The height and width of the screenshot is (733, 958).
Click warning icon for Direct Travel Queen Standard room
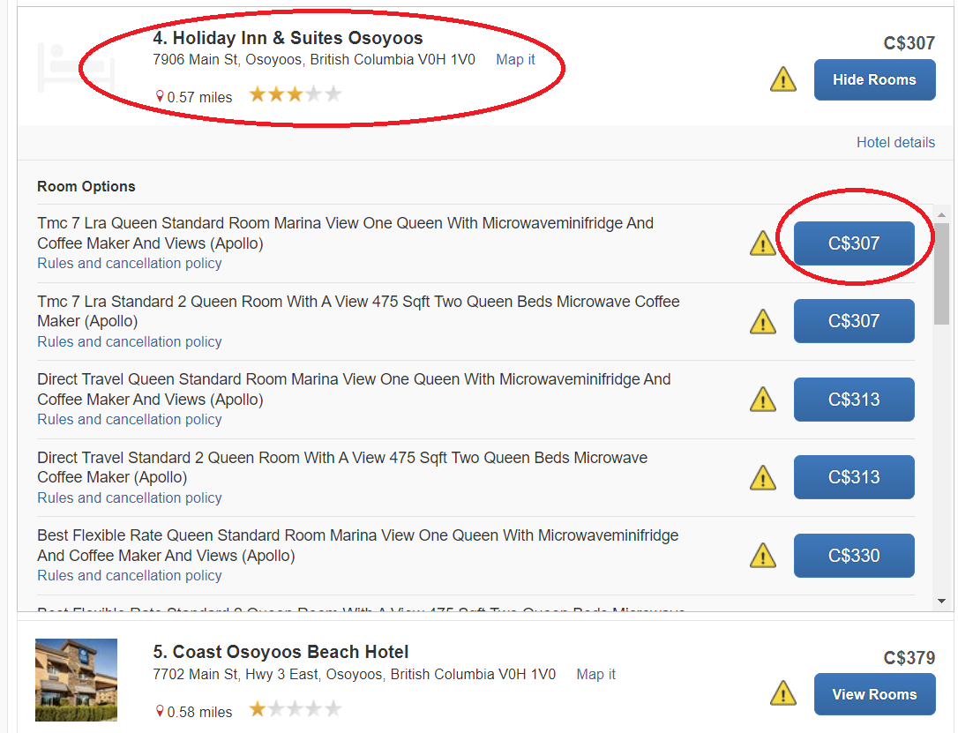(762, 400)
